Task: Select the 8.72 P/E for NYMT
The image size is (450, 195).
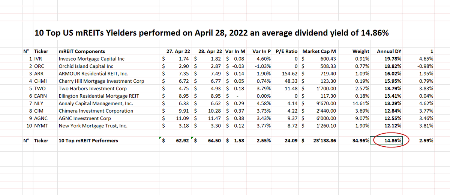Action: (293, 126)
